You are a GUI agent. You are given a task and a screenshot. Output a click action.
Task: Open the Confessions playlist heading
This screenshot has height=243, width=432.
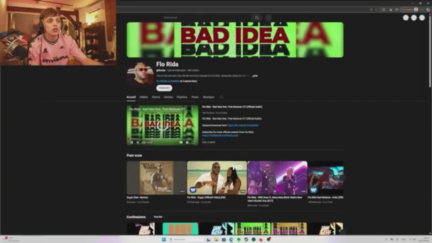pyautogui.click(x=136, y=217)
